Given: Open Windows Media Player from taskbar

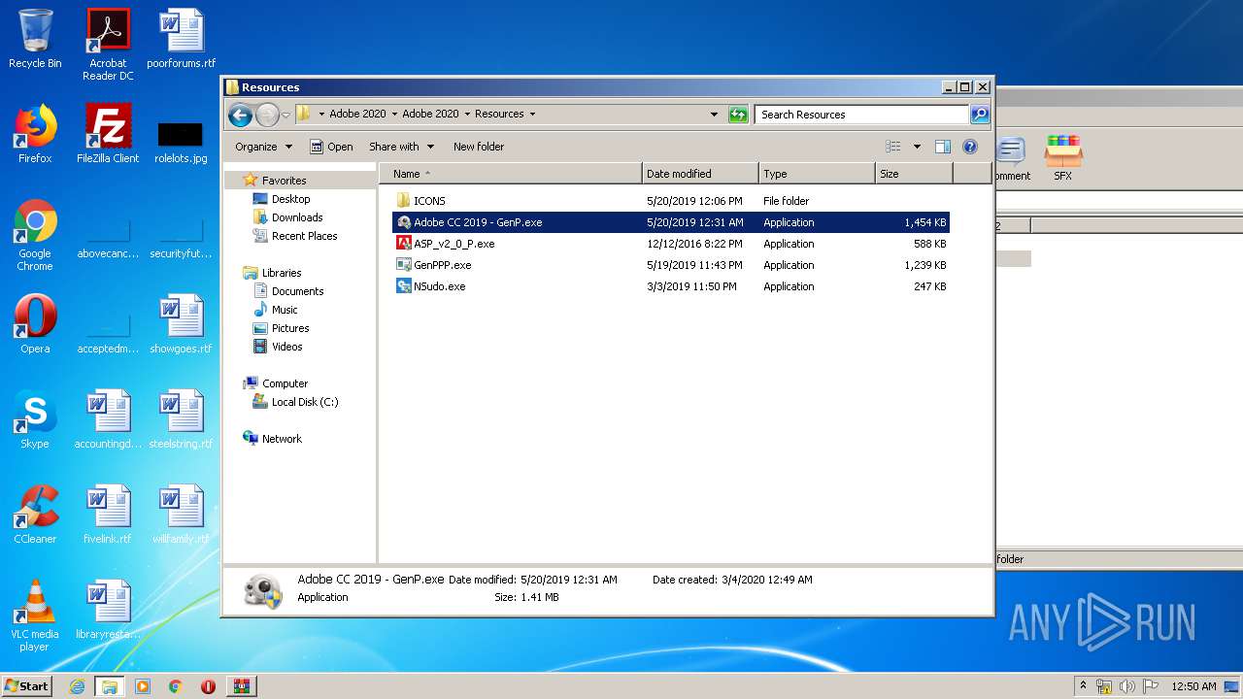Looking at the screenshot, I should (143, 686).
